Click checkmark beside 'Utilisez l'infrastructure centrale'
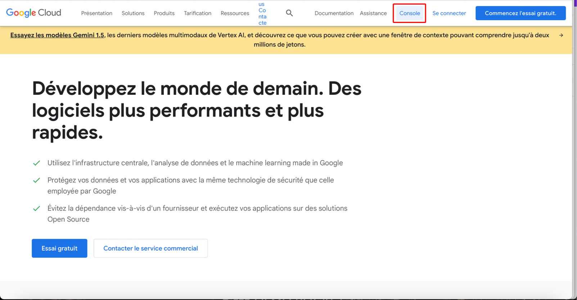 pos(36,163)
